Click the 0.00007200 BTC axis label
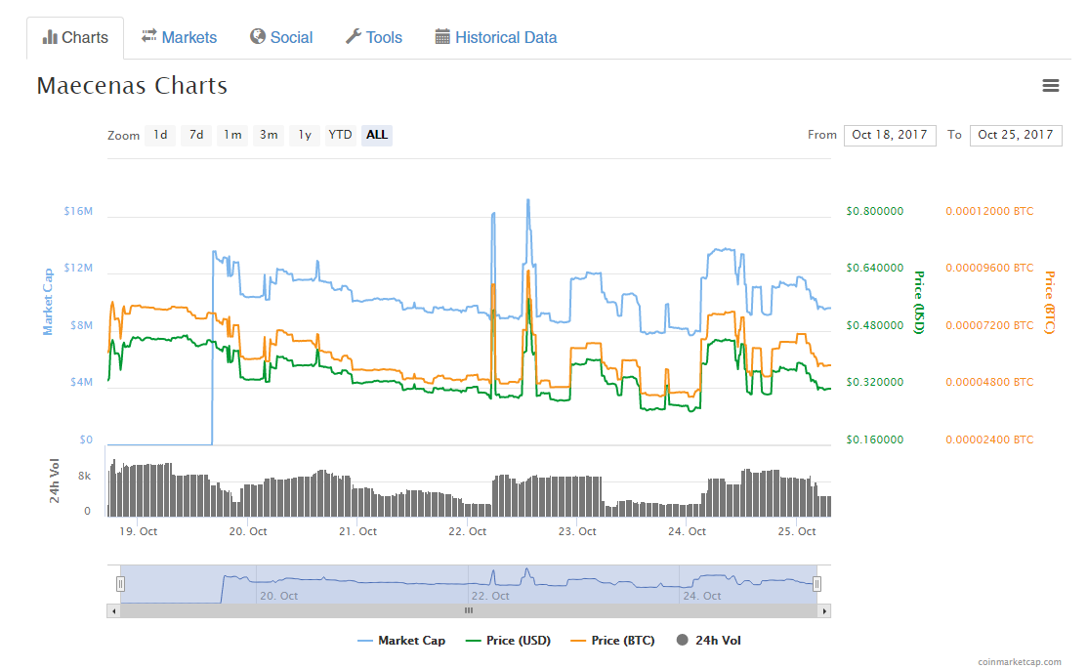The image size is (1088, 669). pos(989,325)
